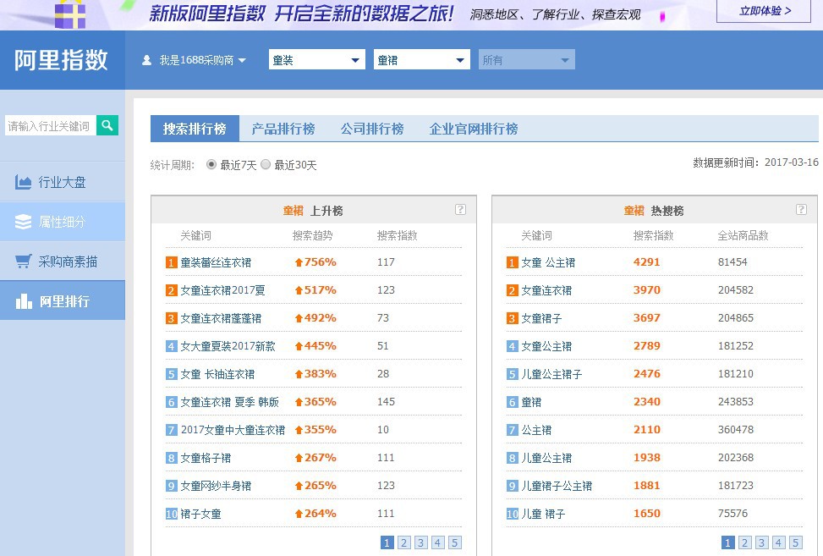
Task: Go to page 2 of 热搜榜
Action: click(x=744, y=542)
